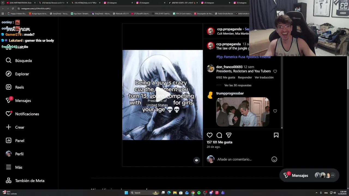Expand Ver las 30 respuestas

click(238, 85)
